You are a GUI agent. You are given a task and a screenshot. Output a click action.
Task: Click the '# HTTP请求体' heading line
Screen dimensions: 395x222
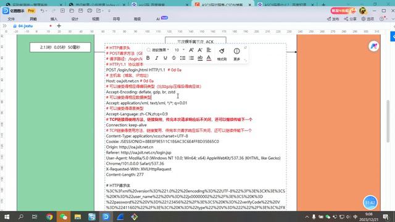[118, 186]
